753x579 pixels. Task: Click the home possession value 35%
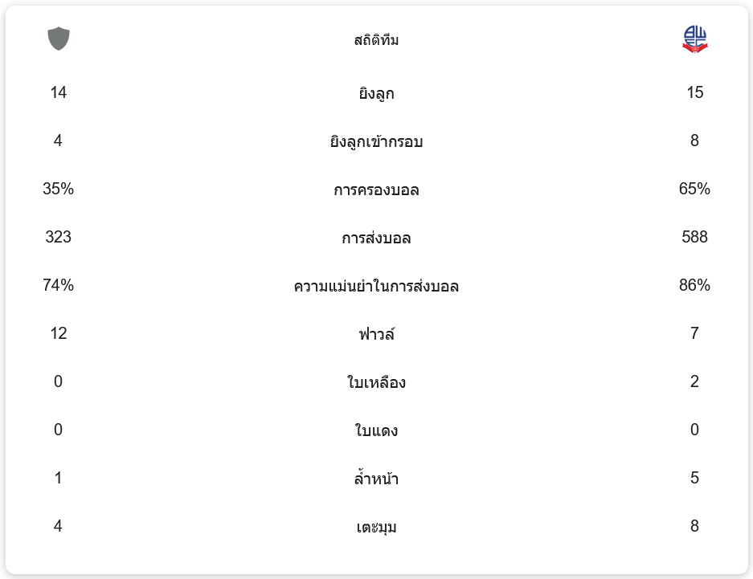pyautogui.click(x=58, y=190)
